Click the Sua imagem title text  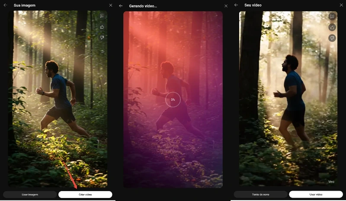point(25,5)
